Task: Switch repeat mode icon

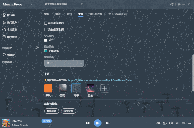Action: (x=183, y=123)
